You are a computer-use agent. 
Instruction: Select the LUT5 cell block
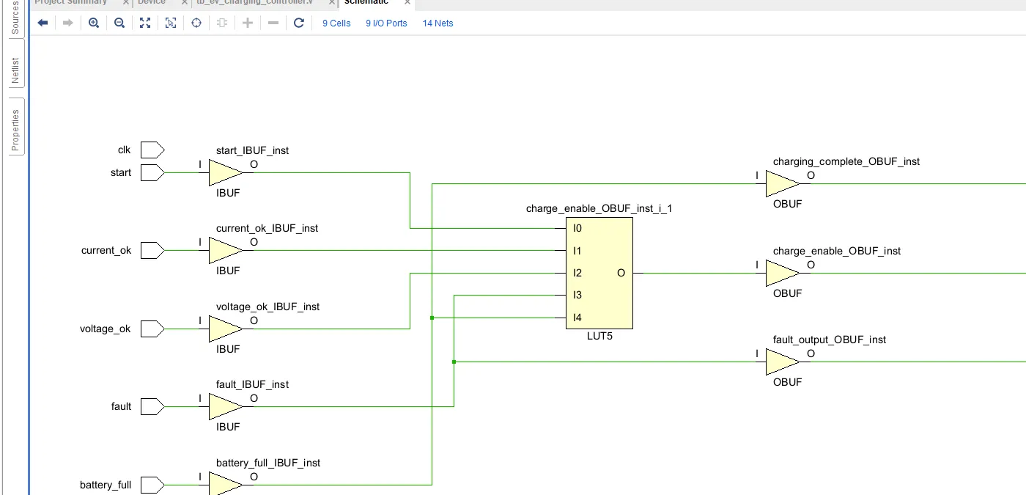tap(599, 273)
